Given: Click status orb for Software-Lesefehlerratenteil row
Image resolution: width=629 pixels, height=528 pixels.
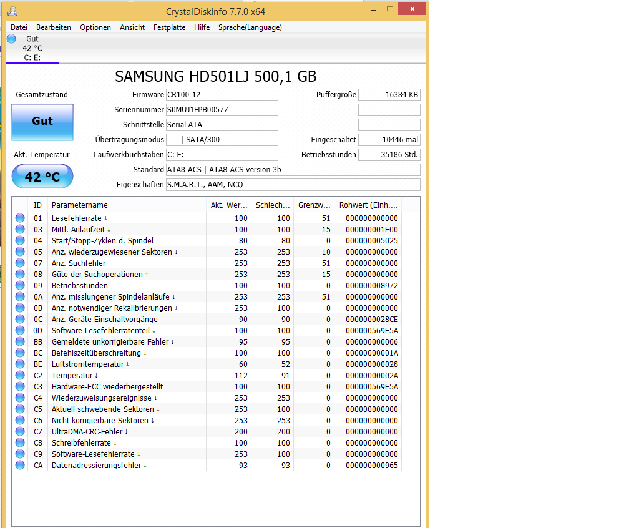Looking at the screenshot, I should coord(20,330).
